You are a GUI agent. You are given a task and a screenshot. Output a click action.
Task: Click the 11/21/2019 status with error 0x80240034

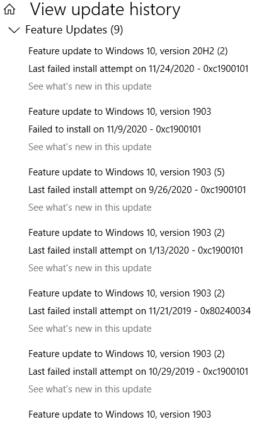click(x=139, y=311)
